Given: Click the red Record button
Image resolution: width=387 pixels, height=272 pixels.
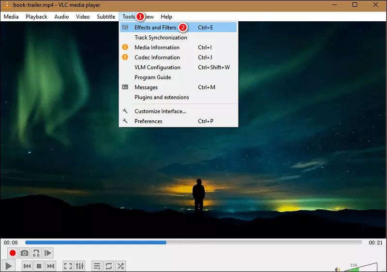Looking at the screenshot, I should coord(13,253).
